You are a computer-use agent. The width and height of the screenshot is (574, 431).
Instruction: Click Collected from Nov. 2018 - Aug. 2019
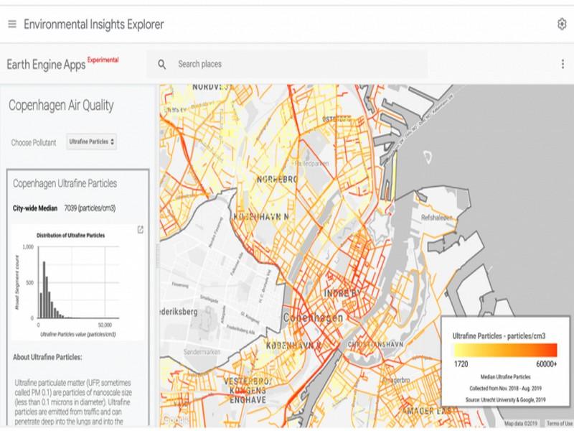506,388
